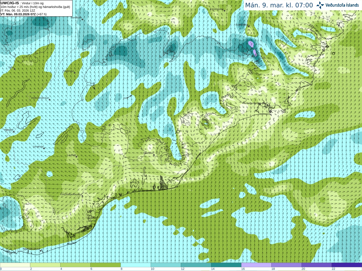Viewport: 362px width, 271px height.
Task: Click the Vatnsfell station marker
Action: click(x=14, y=132)
